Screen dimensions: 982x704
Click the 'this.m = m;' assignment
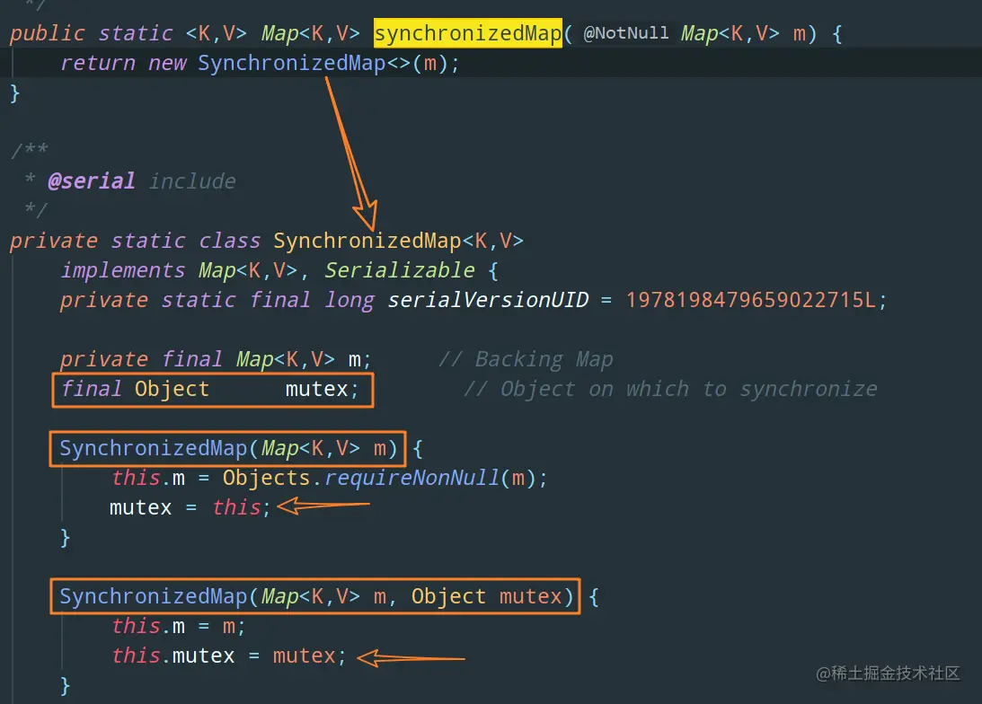click(179, 627)
